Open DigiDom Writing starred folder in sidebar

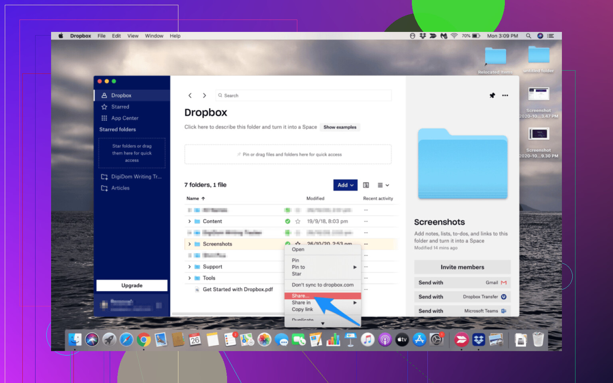click(132, 177)
